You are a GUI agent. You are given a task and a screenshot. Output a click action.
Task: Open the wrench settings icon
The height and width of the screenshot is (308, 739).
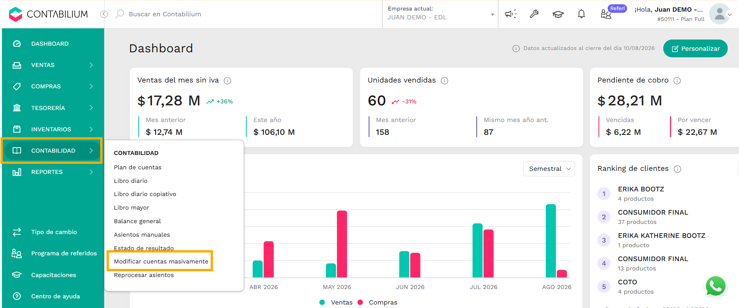[x=534, y=14]
